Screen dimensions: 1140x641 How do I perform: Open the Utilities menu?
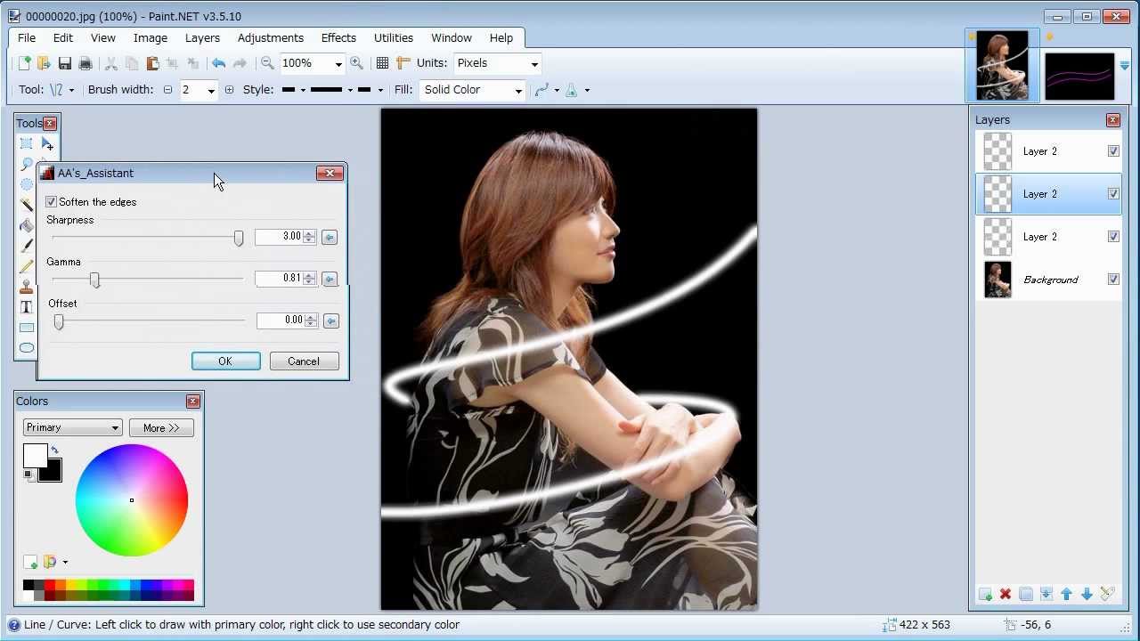point(394,38)
